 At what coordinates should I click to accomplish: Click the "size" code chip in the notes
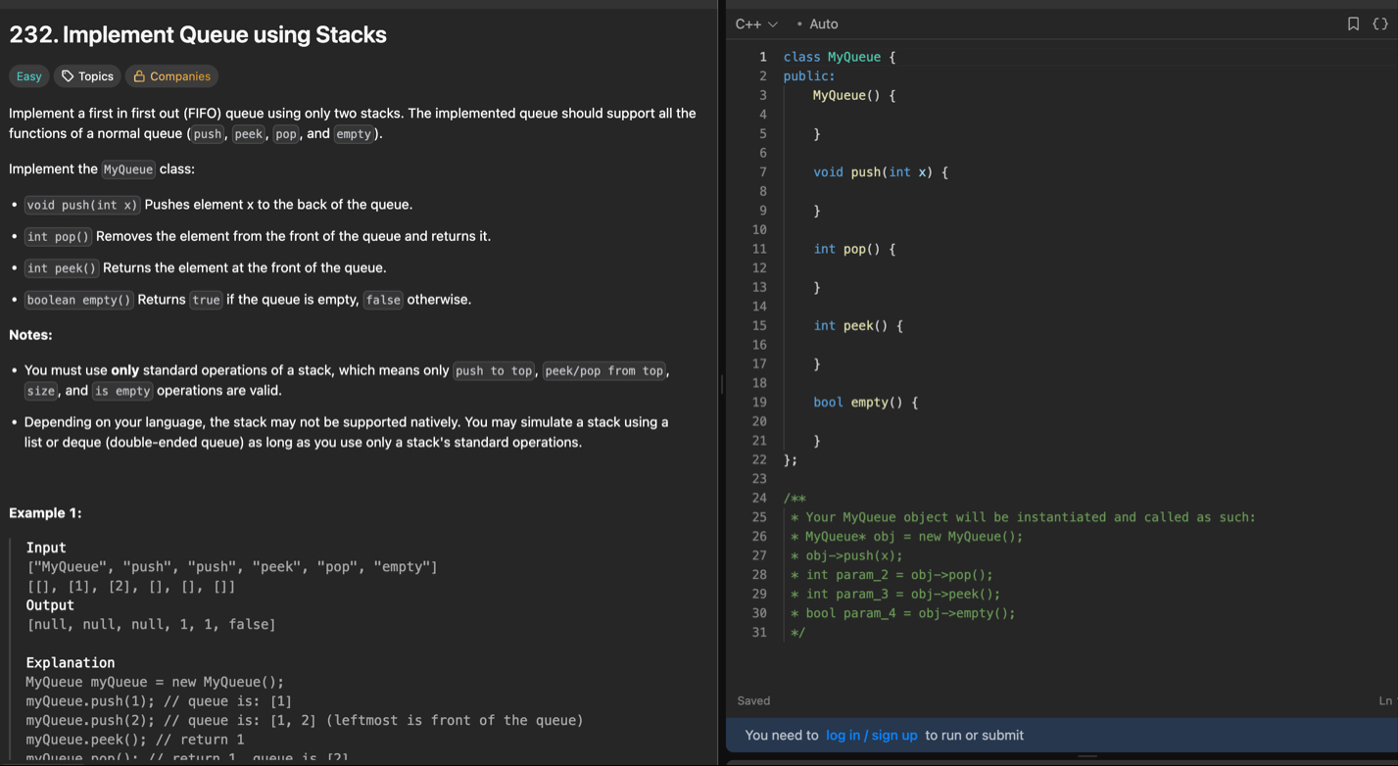[x=41, y=391]
